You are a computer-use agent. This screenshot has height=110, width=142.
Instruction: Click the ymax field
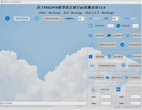(136, 103)
